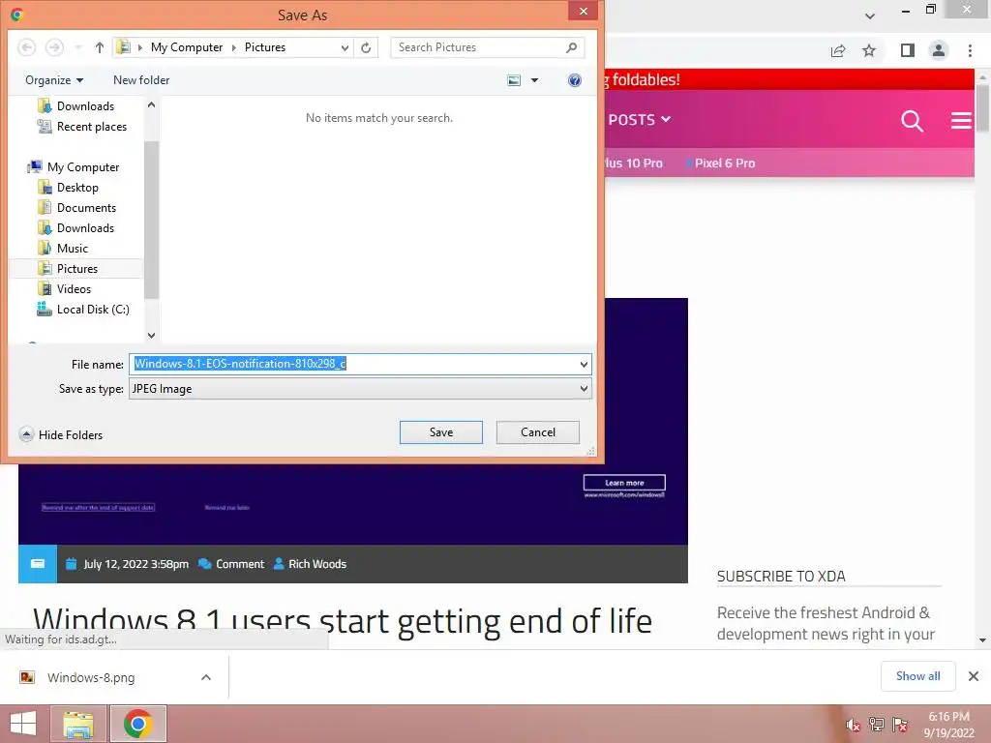Click the blue article category icon
Image resolution: width=991 pixels, height=743 pixels.
(x=38, y=564)
